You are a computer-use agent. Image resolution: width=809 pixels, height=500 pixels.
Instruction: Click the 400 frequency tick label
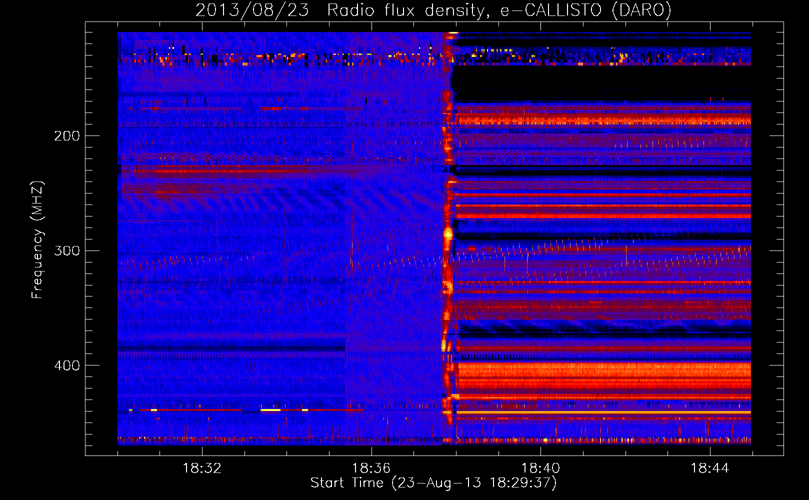(67, 365)
